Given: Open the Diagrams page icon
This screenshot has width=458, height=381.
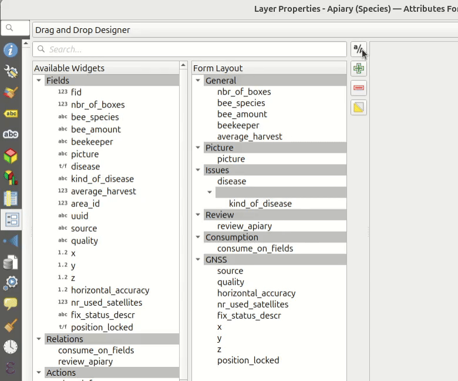Looking at the screenshot, I should tap(11, 177).
